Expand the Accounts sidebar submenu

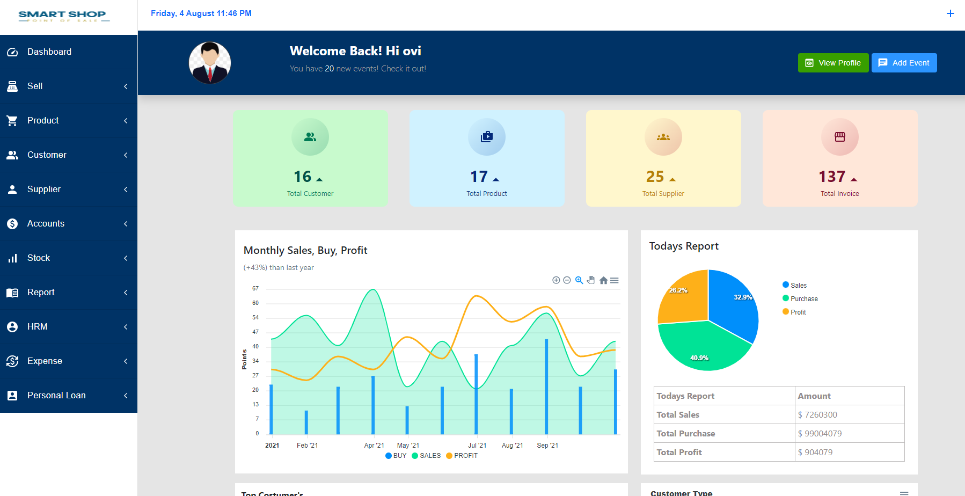pyautogui.click(x=69, y=224)
